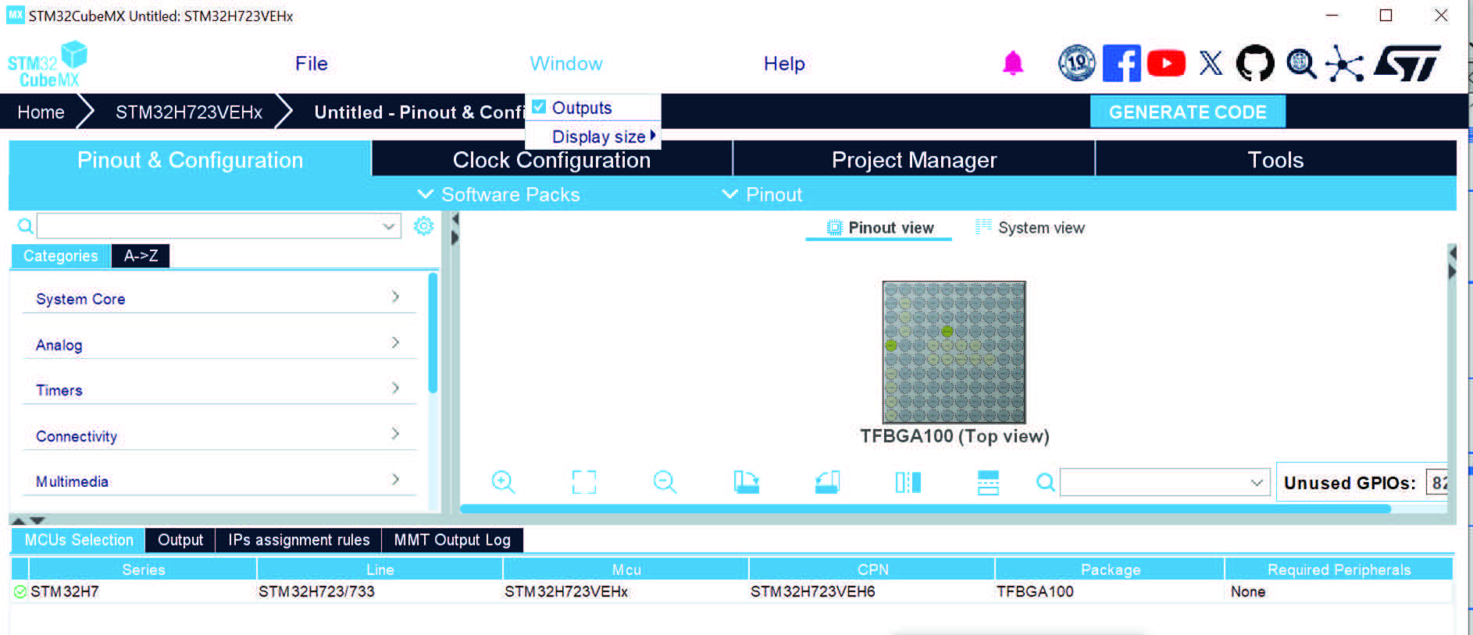1473x635 pixels.
Task: Click the STM32H723VEHx breadcrumb
Action: click(189, 112)
